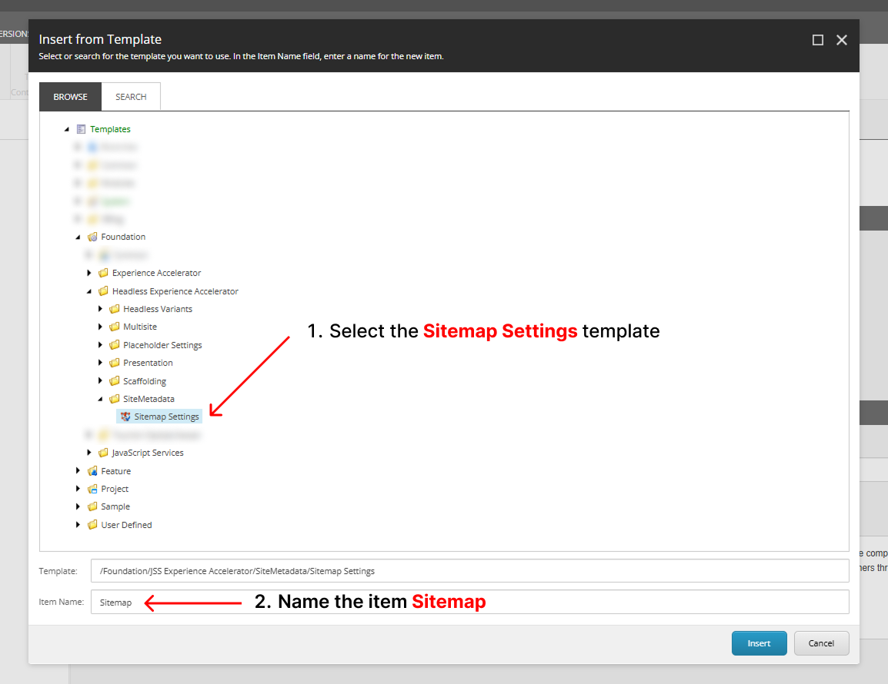
Task: Expand the Sample node
Action: 78,506
